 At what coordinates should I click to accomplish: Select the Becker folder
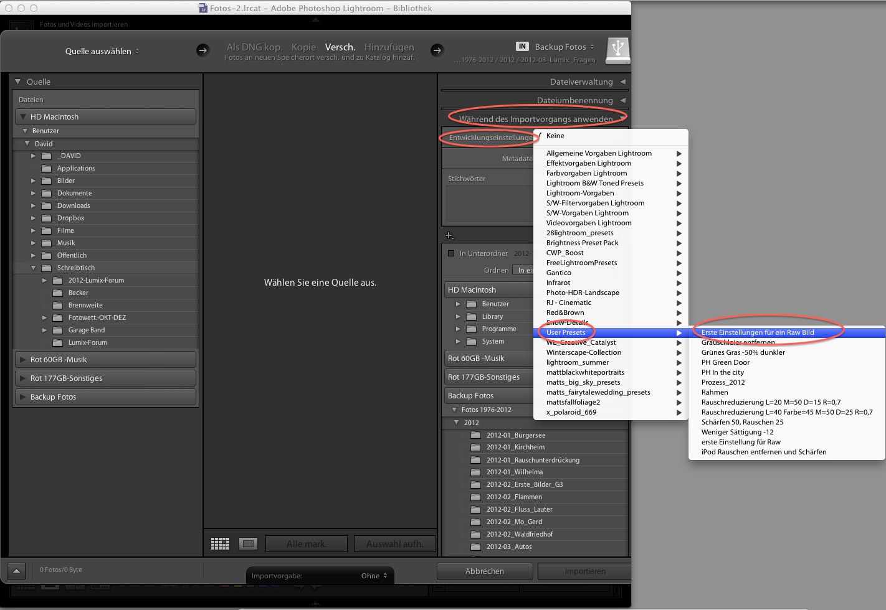click(78, 293)
